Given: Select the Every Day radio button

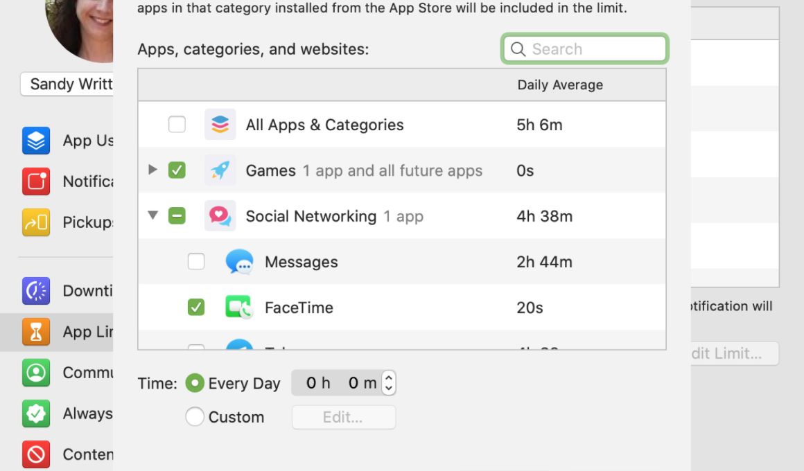Looking at the screenshot, I should click(x=195, y=383).
